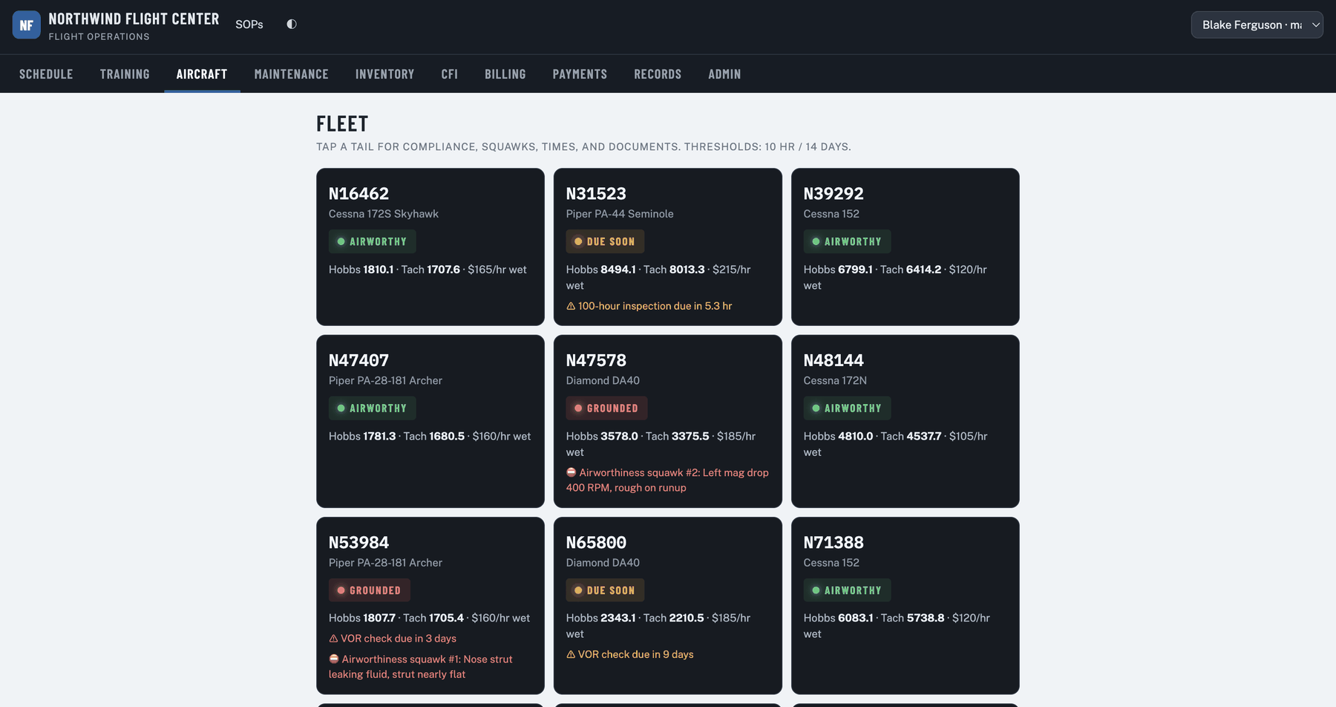Open the N47407 tail number
1336x707 pixels.
tap(358, 360)
